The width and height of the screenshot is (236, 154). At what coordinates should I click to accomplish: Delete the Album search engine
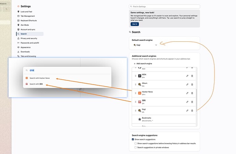[192, 85]
